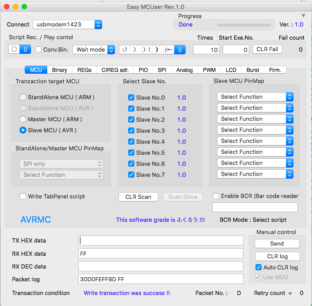Uncheck Slave No.3 checkbox
Image resolution: width=312 pixels, height=306 pixels.
click(131, 131)
